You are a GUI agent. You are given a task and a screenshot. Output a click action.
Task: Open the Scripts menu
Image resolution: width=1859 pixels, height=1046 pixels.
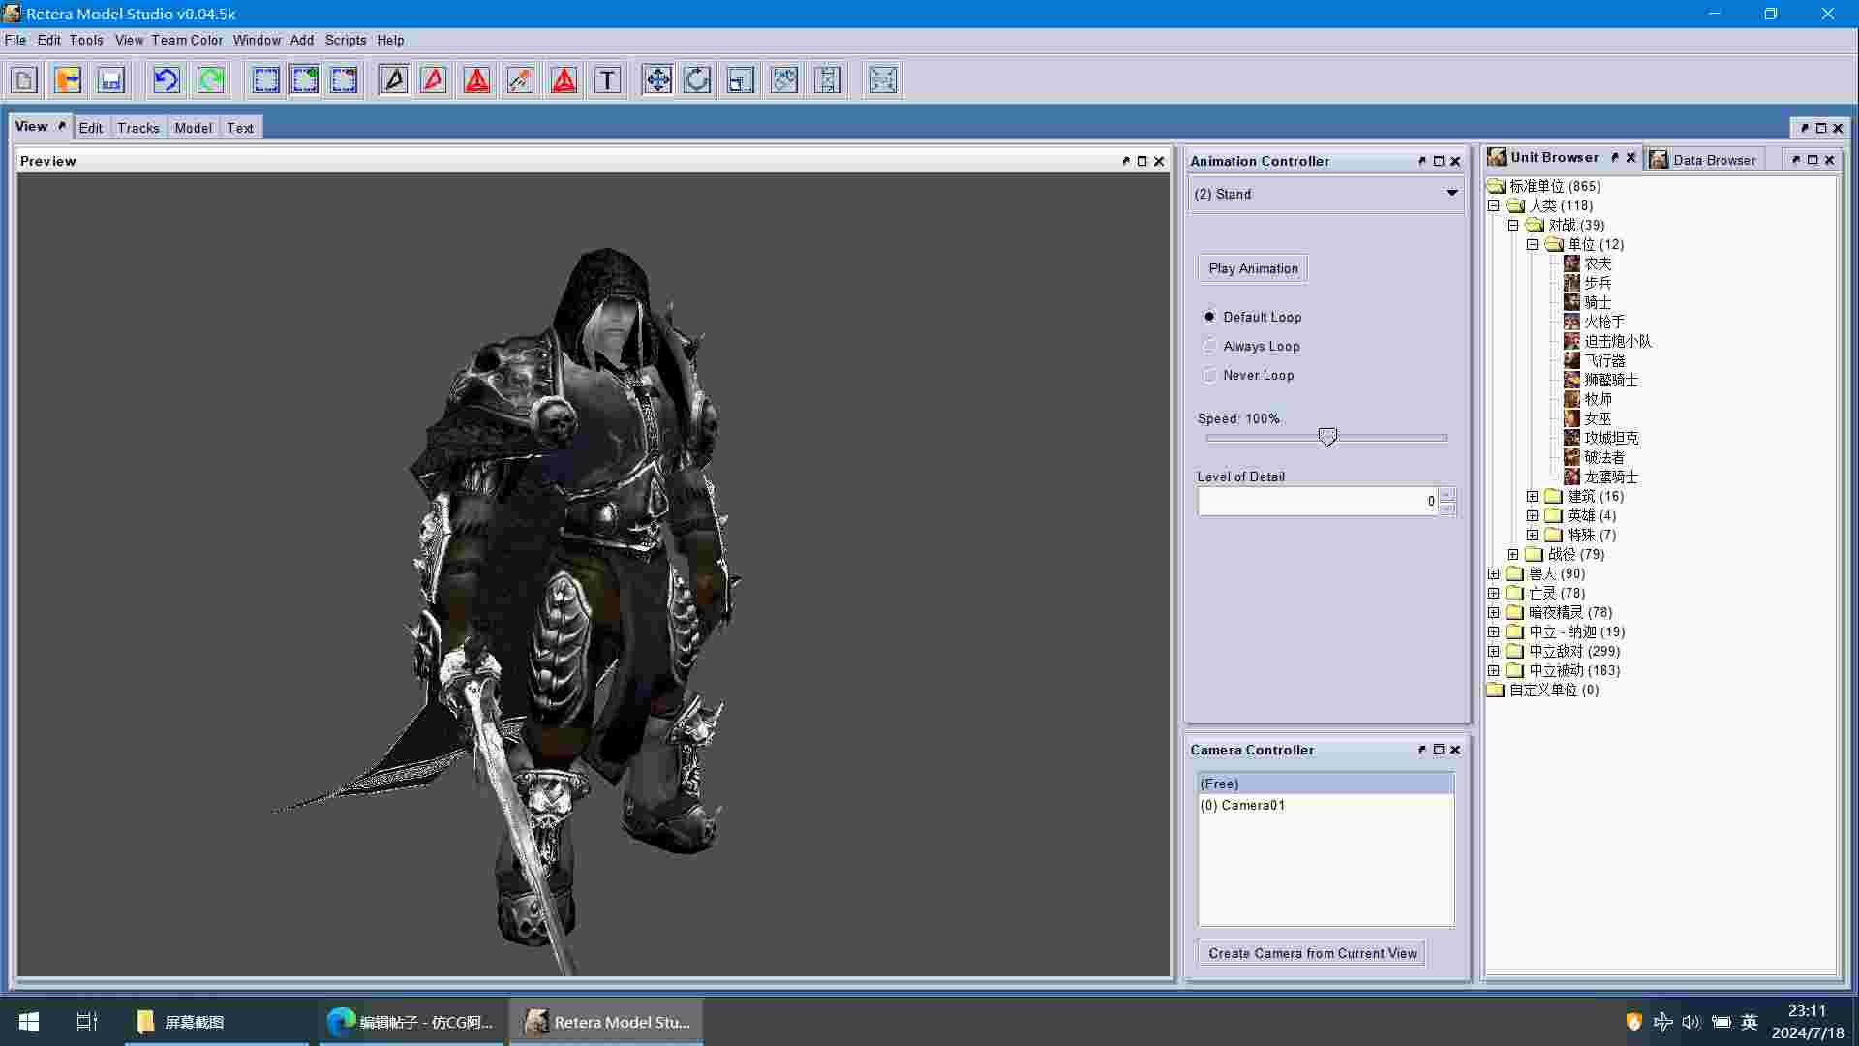(346, 40)
